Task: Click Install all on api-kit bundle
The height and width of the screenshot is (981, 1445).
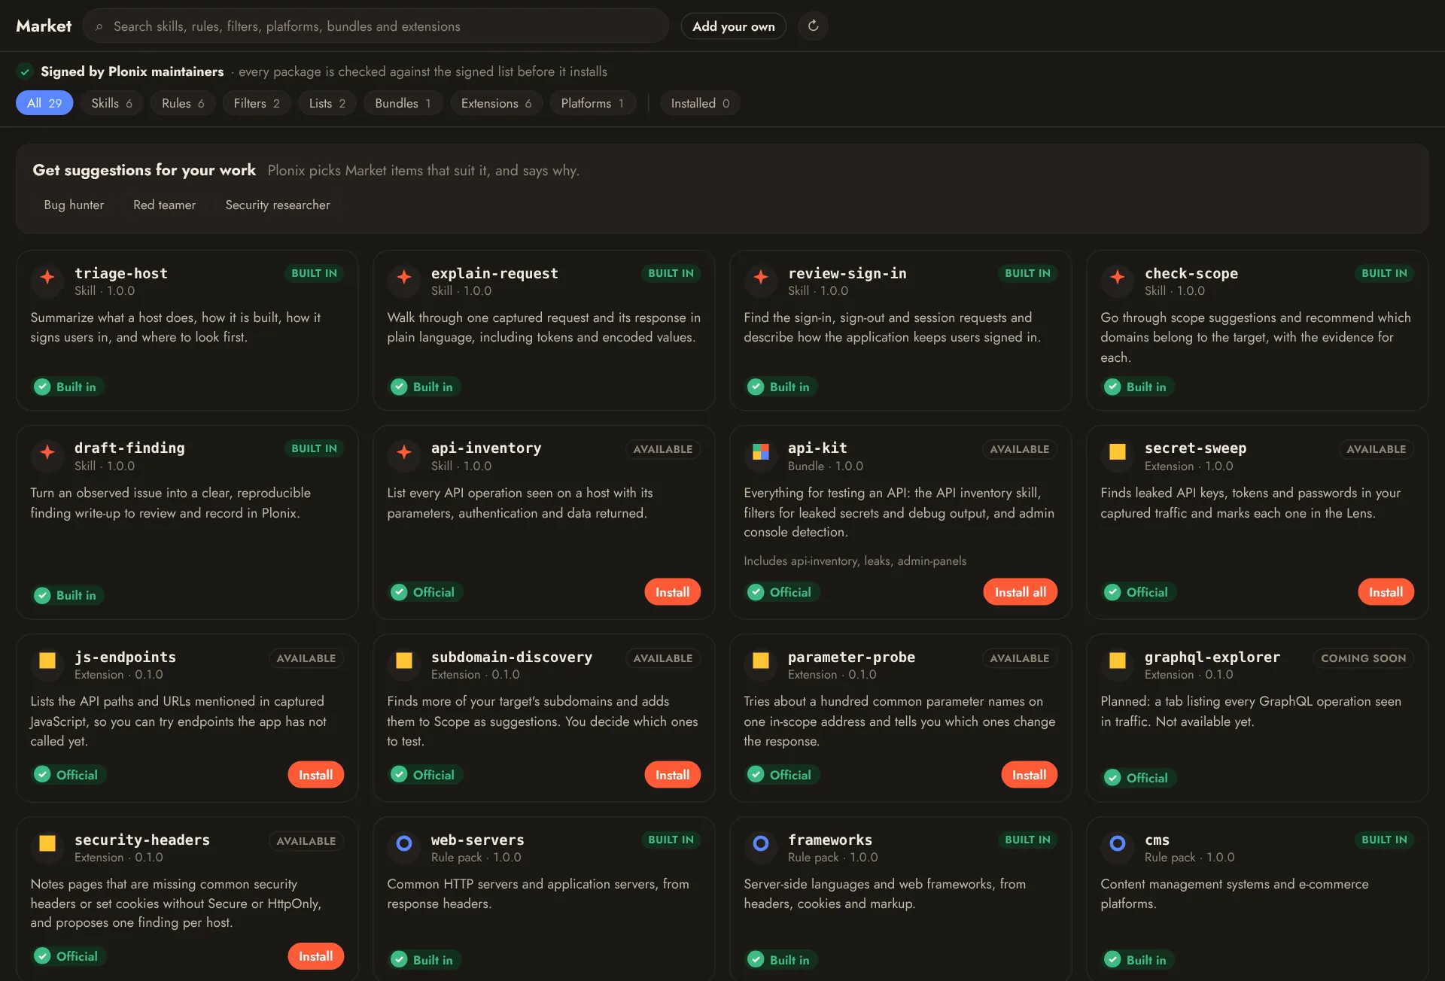Action: (1020, 592)
